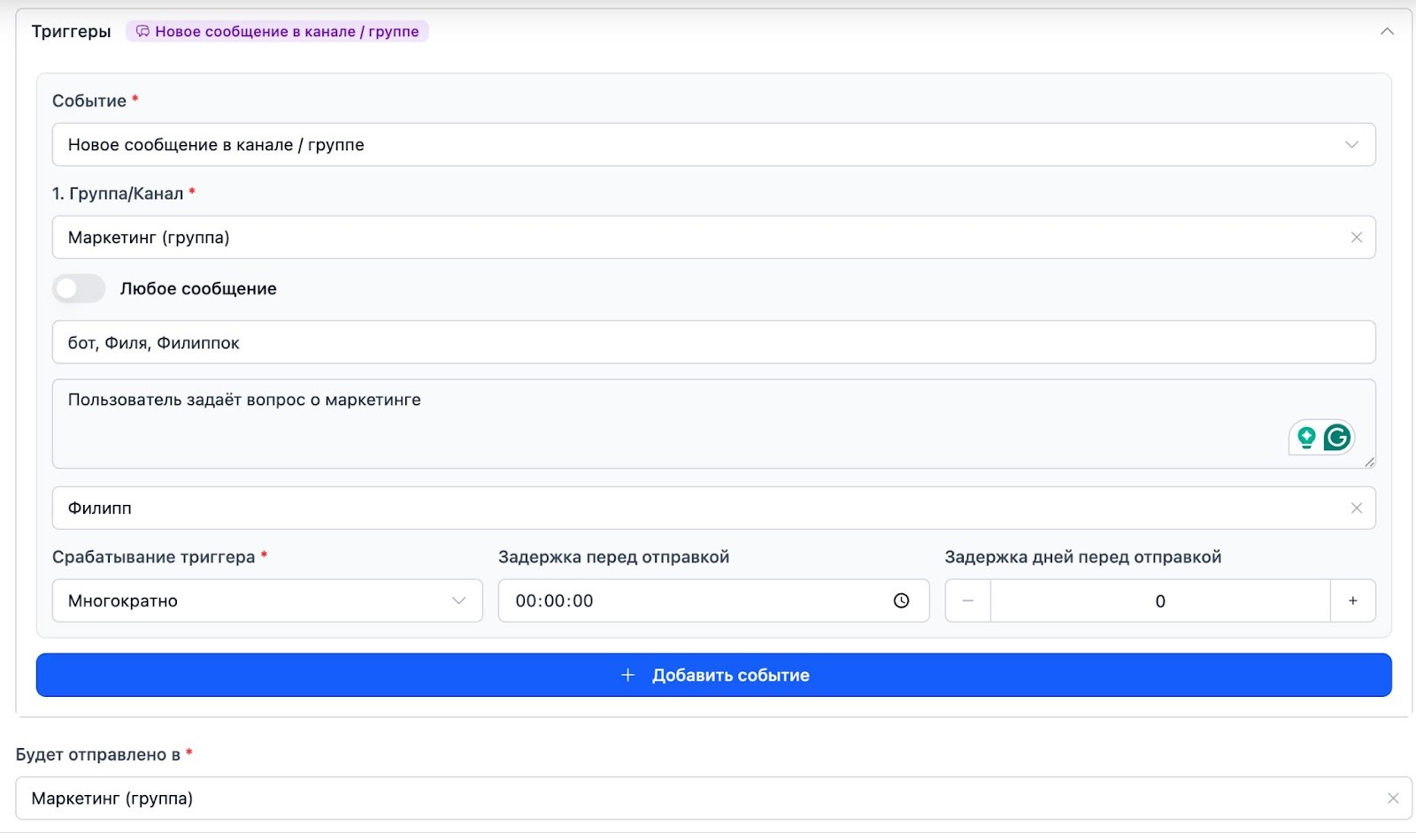The image size is (1416, 833).
Task: Click the clock icon in delay field
Action: (901, 601)
